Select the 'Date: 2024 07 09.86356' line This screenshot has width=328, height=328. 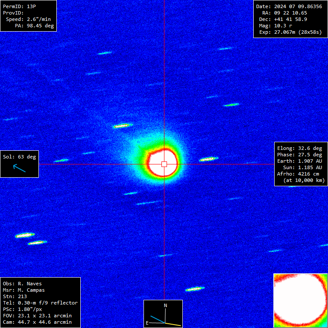[289, 6]
